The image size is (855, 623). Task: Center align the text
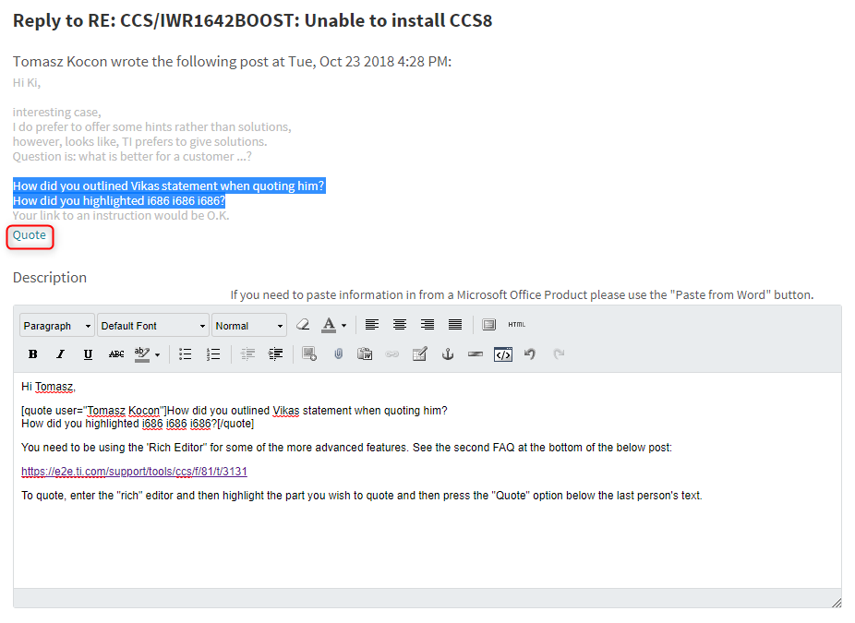click(400, 325)
